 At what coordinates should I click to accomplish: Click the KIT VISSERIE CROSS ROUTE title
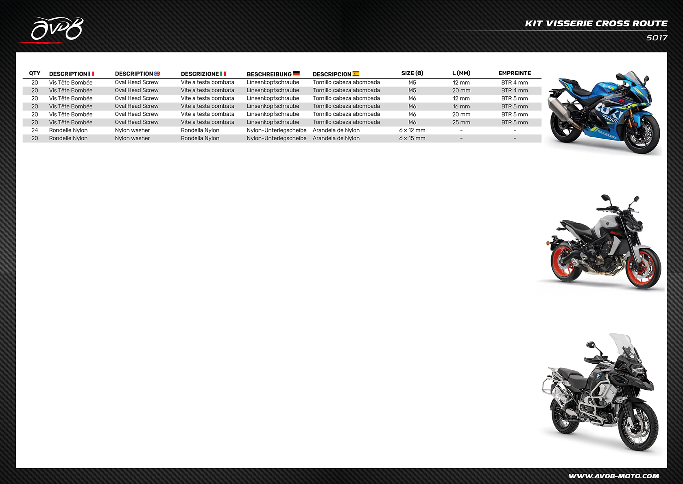coord(596,23)
